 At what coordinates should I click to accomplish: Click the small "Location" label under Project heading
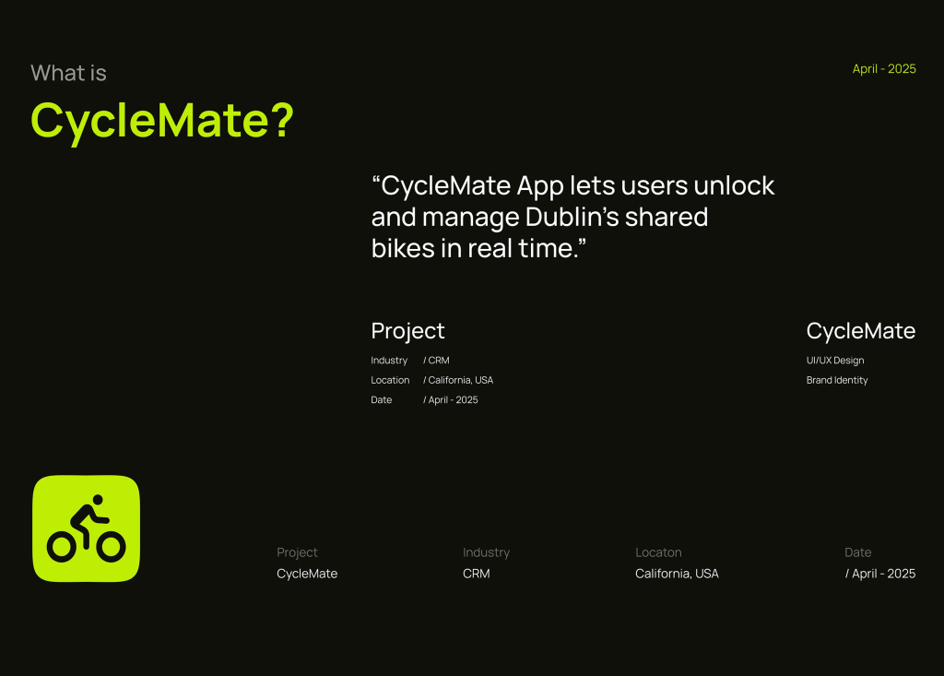[390, 380]
